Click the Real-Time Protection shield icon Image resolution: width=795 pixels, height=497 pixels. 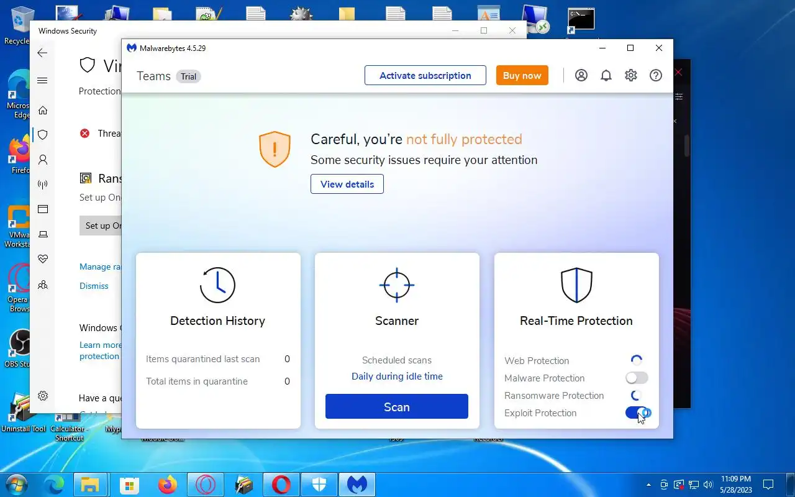(x=576, y=285)
